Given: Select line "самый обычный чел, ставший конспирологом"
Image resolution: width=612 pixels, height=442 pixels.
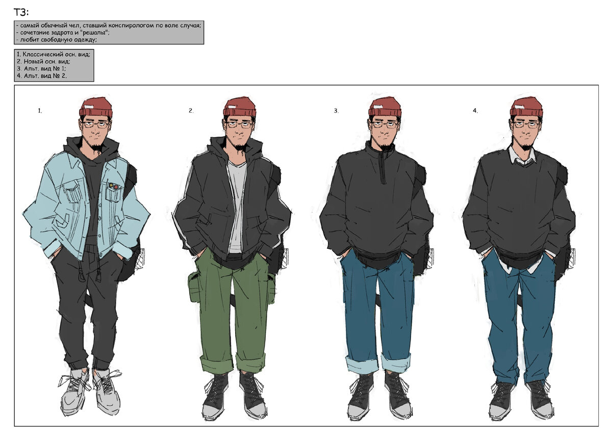Looking at the screenshot, I should click(109, 25).
